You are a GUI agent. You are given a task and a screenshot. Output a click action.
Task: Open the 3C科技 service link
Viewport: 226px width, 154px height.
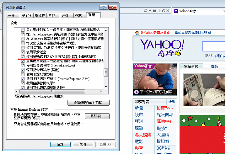tap(164, 148)
